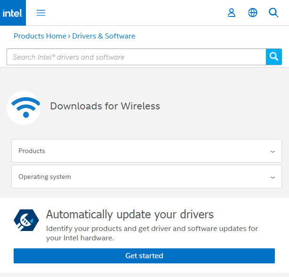Image resolution: width=289 pixels, height=277 pixels.
Task: Focus the Search Intel drivers field
Action: (x=136, y=57)
